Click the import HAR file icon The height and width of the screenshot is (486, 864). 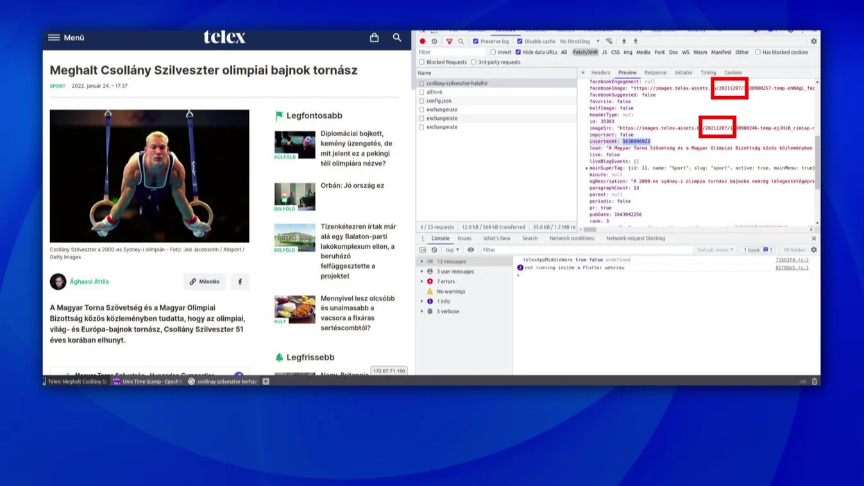[x=624, y=41]
